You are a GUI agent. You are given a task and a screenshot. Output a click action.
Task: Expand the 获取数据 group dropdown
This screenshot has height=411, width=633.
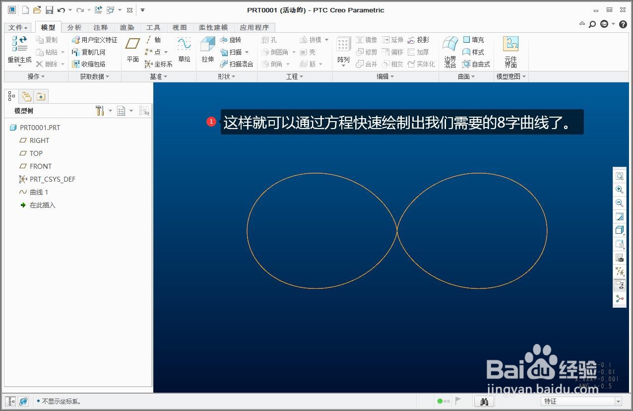94,76
